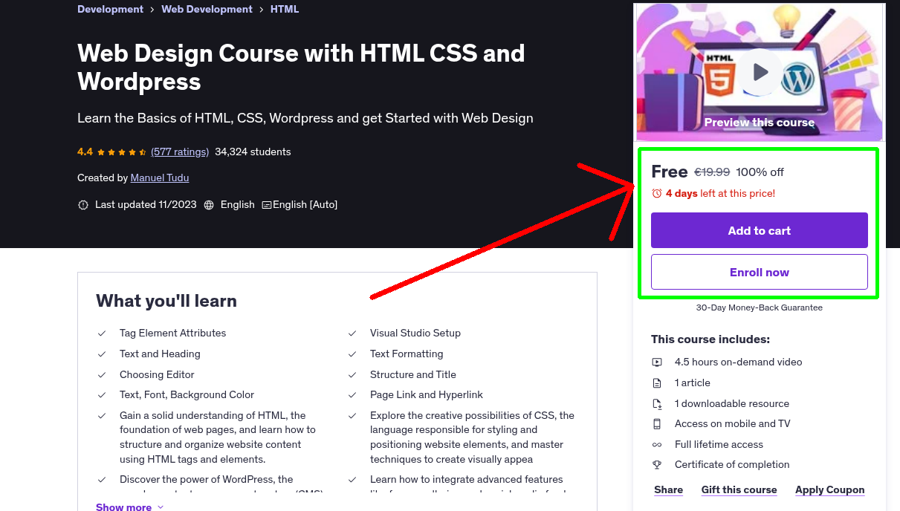Click checkmark beside 'Text Formatting'

352,354
